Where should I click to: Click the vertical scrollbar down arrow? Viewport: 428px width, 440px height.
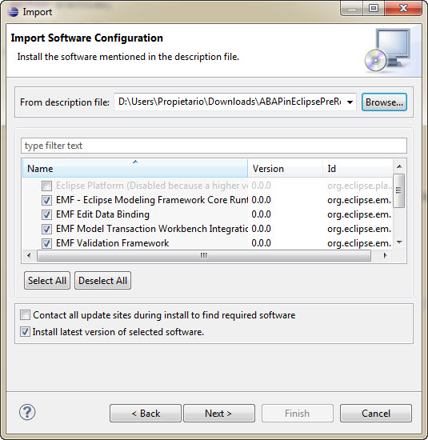399,242
